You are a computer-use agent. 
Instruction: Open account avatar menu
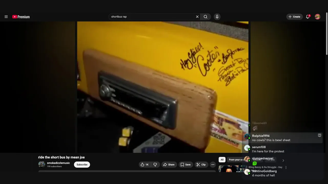tap(317, 17)
